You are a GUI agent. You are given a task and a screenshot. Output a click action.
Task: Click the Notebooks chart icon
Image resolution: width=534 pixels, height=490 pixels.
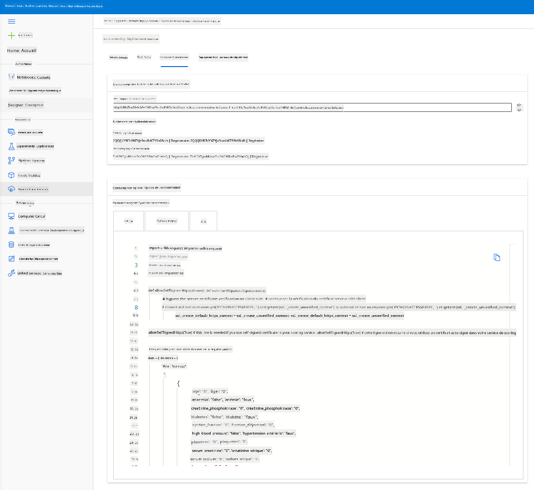pos(12,77)
